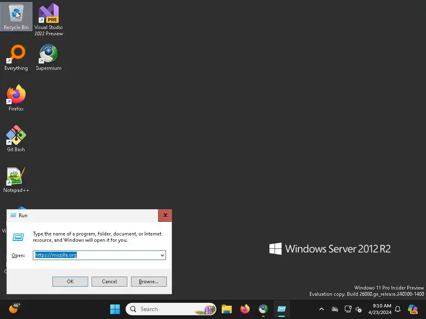
Task: Open the clock and calendar flyout
Action: (x=380, y=309)
